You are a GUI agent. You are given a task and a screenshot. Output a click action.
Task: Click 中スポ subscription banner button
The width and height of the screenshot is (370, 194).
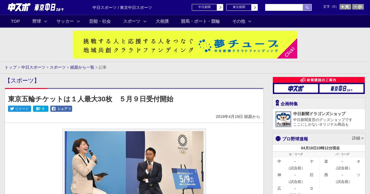click(296, 89)
